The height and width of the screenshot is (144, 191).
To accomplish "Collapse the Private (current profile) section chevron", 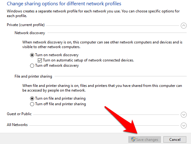I will click(x=184, y=25).
